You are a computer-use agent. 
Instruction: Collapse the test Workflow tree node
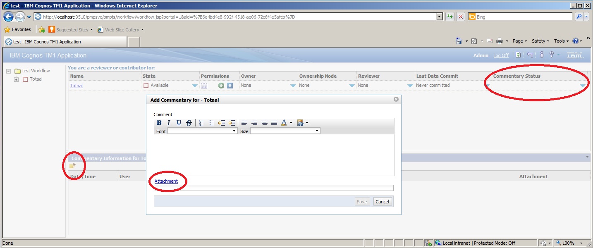click(x=8, y=71)
